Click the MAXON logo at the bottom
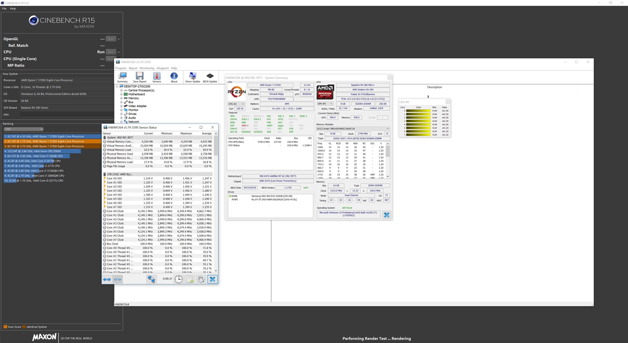Viewport: 628px width, 343px height. 44,337
